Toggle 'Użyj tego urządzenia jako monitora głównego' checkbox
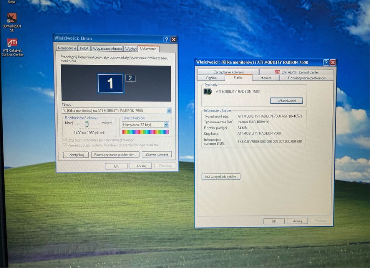Viewport: 370px width, 268px height. (x=65, y=140)
